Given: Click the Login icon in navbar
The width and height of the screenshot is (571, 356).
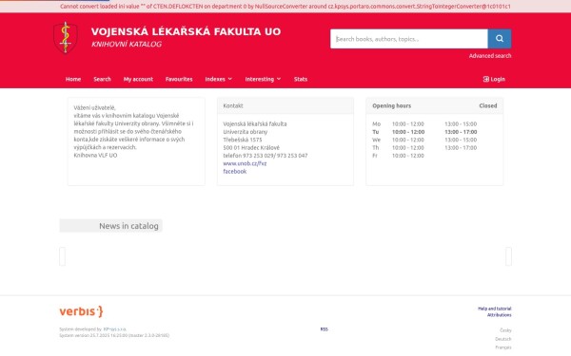Looking at the screenshot, I should [485, 79].
